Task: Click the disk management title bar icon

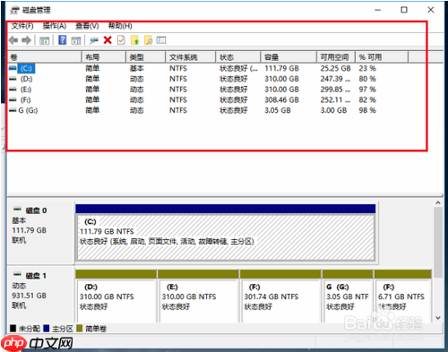Action: click(x=15, y=10)
